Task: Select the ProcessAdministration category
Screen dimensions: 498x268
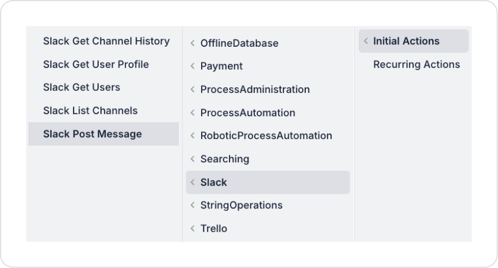Action: click(x=255, y=90)
